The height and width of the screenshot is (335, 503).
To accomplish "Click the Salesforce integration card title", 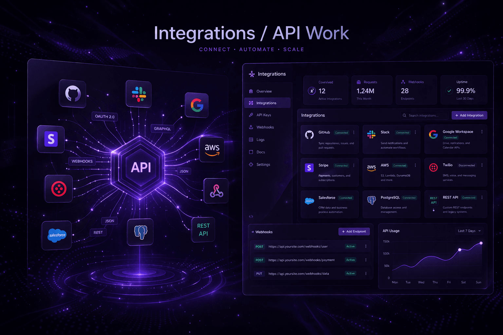I will pos(327,198).
